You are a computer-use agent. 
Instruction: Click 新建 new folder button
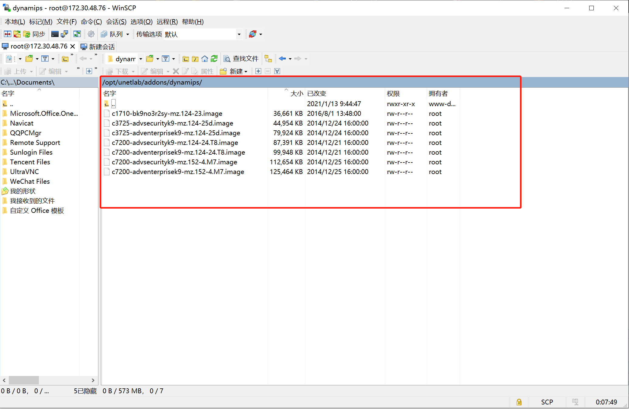click(x=233, y=71)
